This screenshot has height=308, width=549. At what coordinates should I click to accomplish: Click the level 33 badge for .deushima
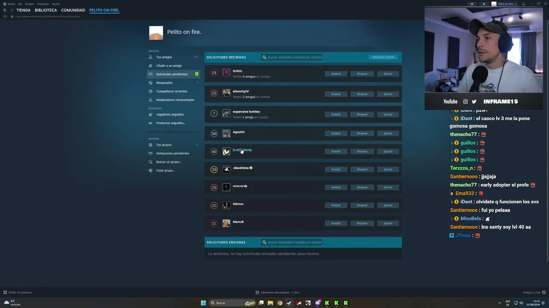(x=214, y=169)
